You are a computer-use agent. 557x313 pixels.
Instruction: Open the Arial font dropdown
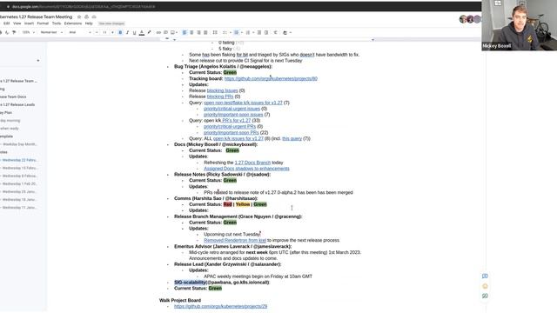pos(79,32)
